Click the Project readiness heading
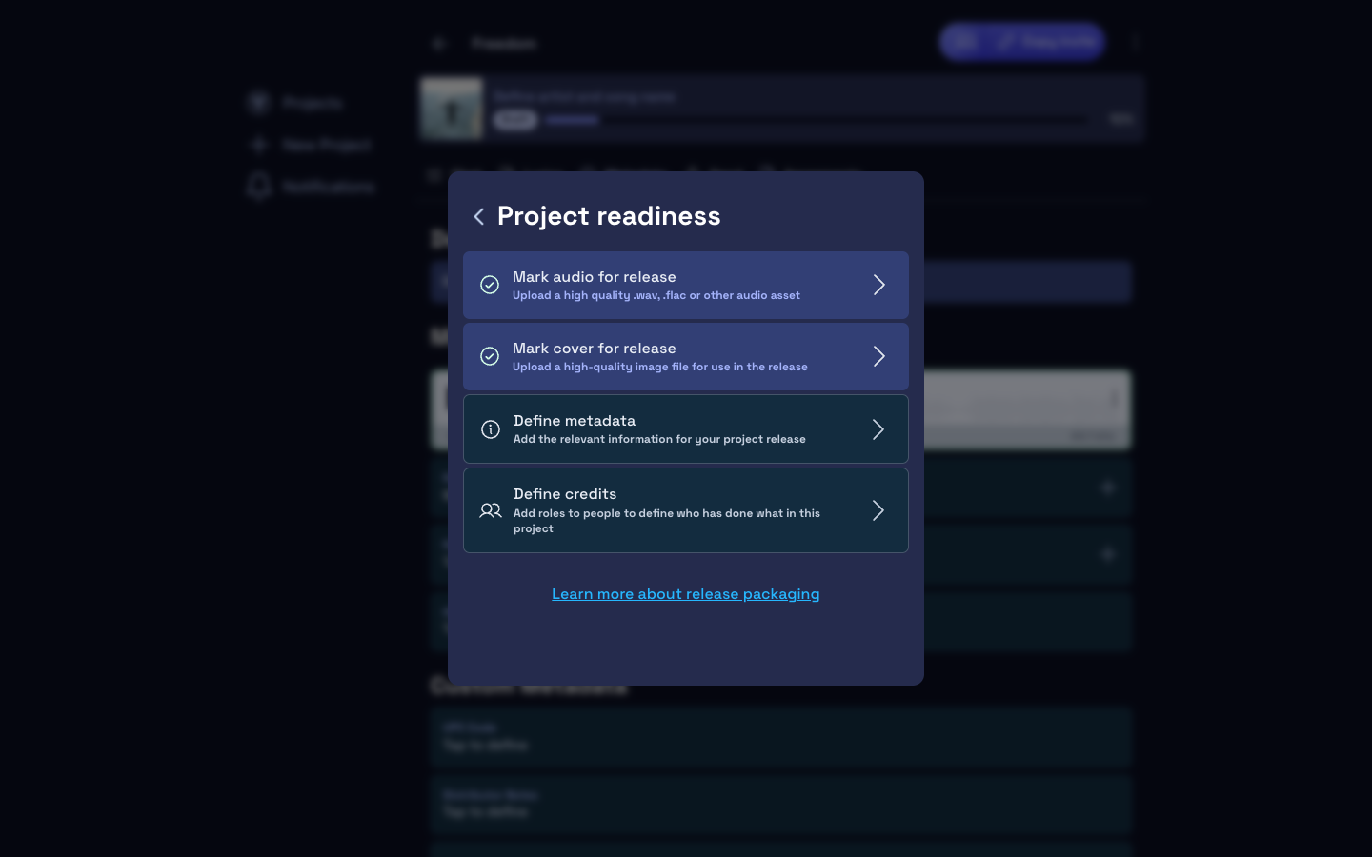 (609, 216)
